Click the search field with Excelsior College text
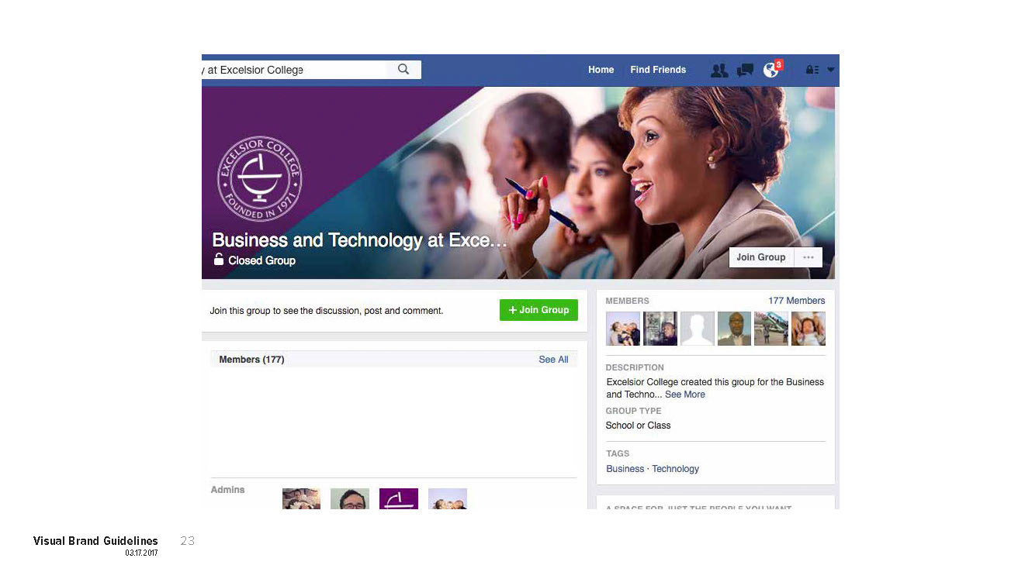The image size is (1018, 572). [295, 70]
